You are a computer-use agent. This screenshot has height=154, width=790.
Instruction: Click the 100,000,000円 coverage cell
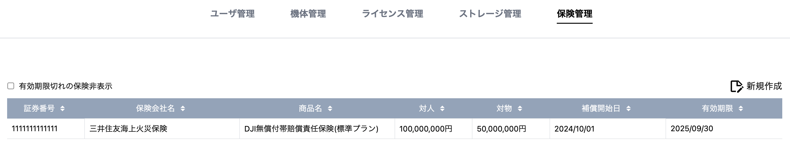coord(426,129)
